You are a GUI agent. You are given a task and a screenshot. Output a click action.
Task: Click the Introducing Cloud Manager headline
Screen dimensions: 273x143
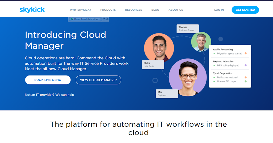pyautogui.click(x=66, y=40)
